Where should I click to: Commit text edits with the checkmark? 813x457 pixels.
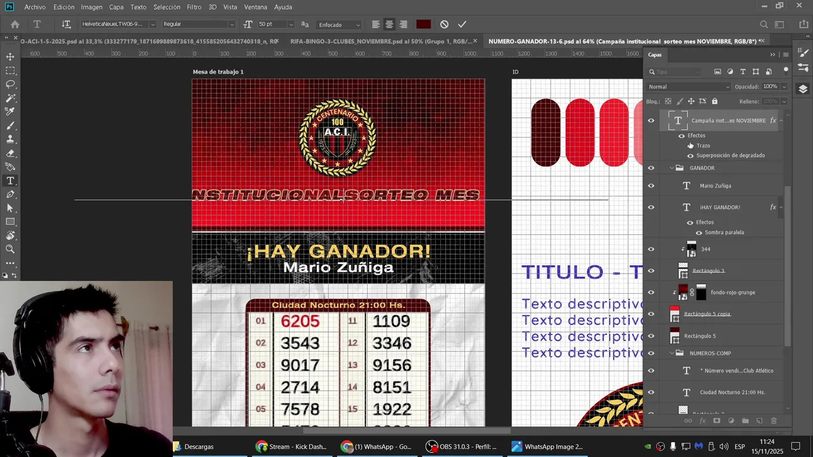(462, 24)
